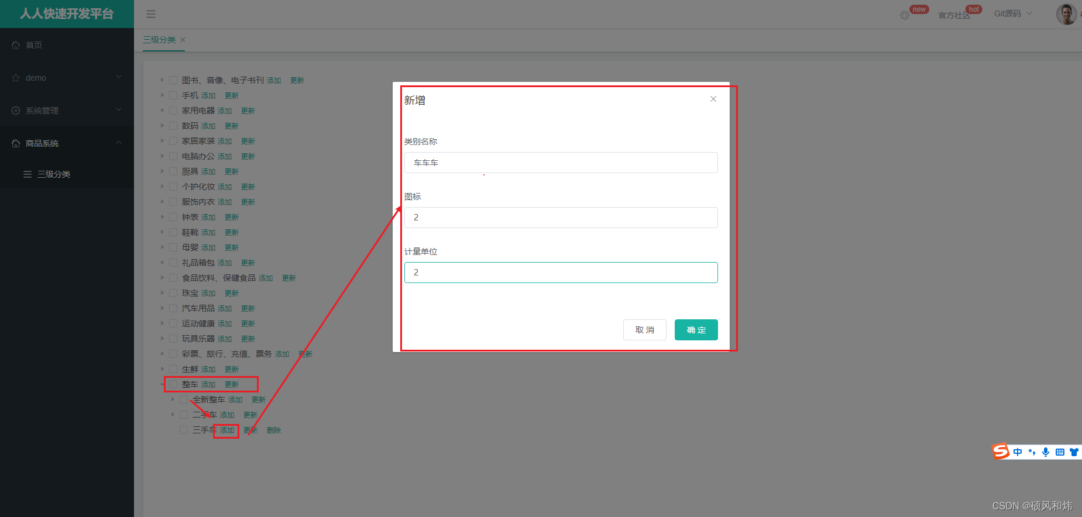Tick the 母婴 checkbox

point(173,247)
